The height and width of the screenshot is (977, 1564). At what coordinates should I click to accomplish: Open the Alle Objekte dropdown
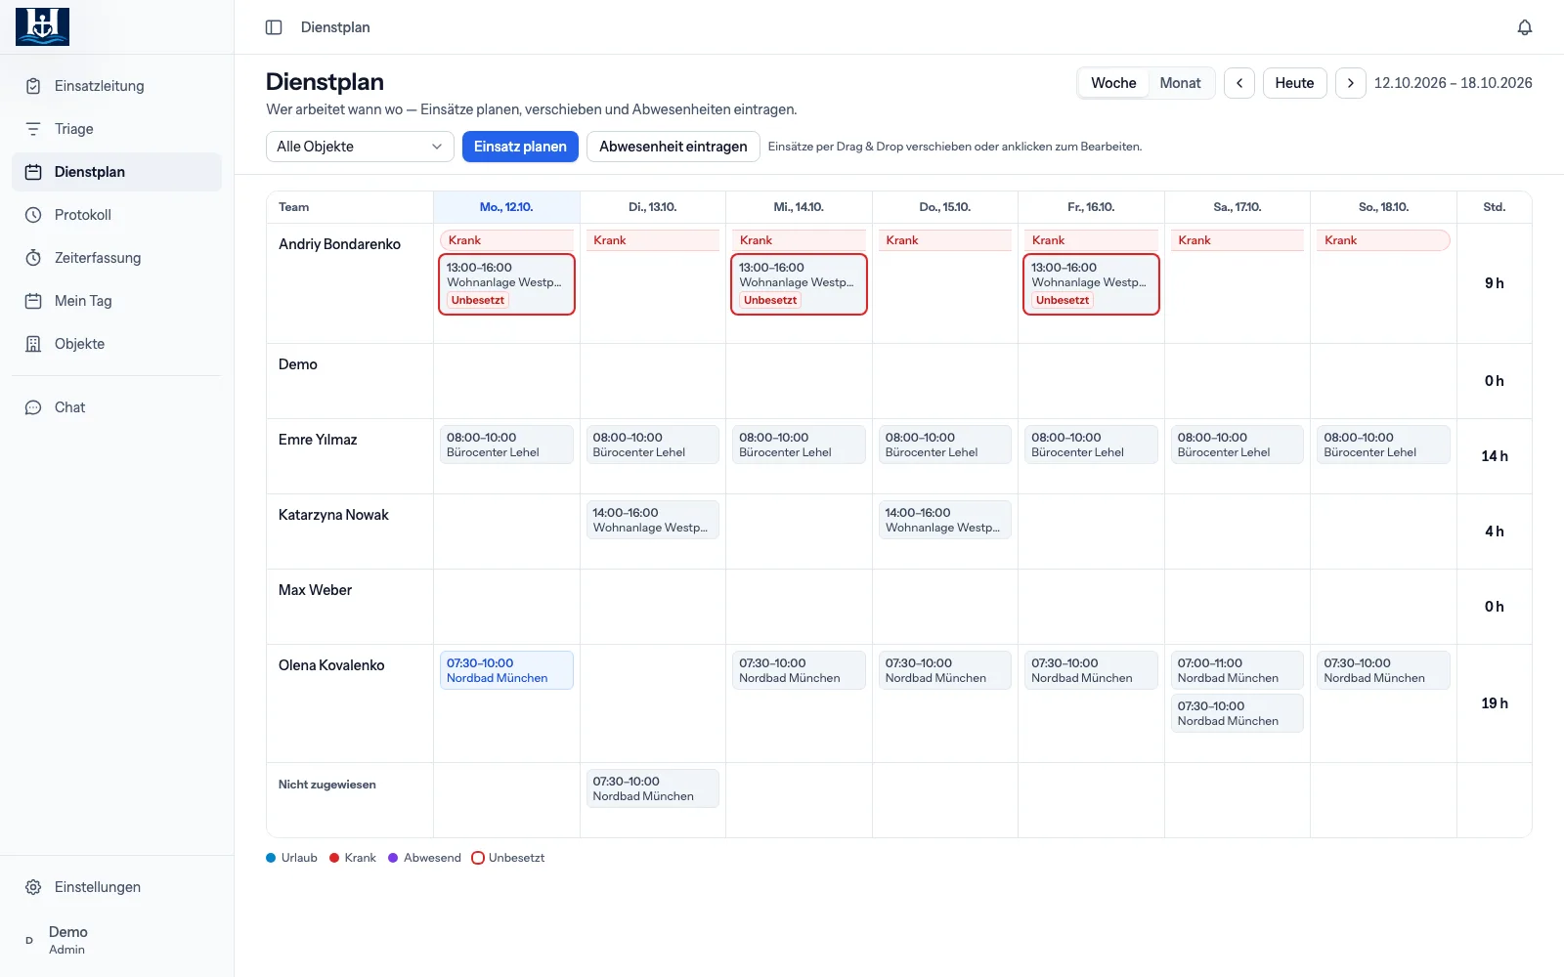[360, 147]
